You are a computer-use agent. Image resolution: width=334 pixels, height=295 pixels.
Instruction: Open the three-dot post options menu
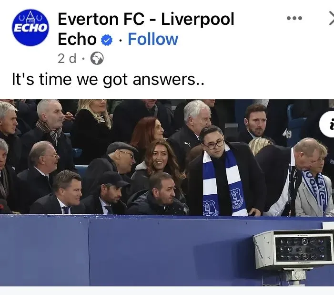294,18
